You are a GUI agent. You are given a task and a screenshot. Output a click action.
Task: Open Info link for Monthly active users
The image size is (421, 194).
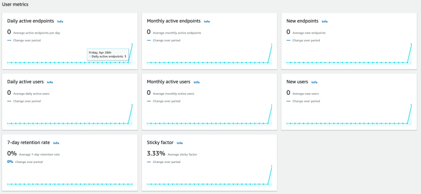[x=196, y=83]
